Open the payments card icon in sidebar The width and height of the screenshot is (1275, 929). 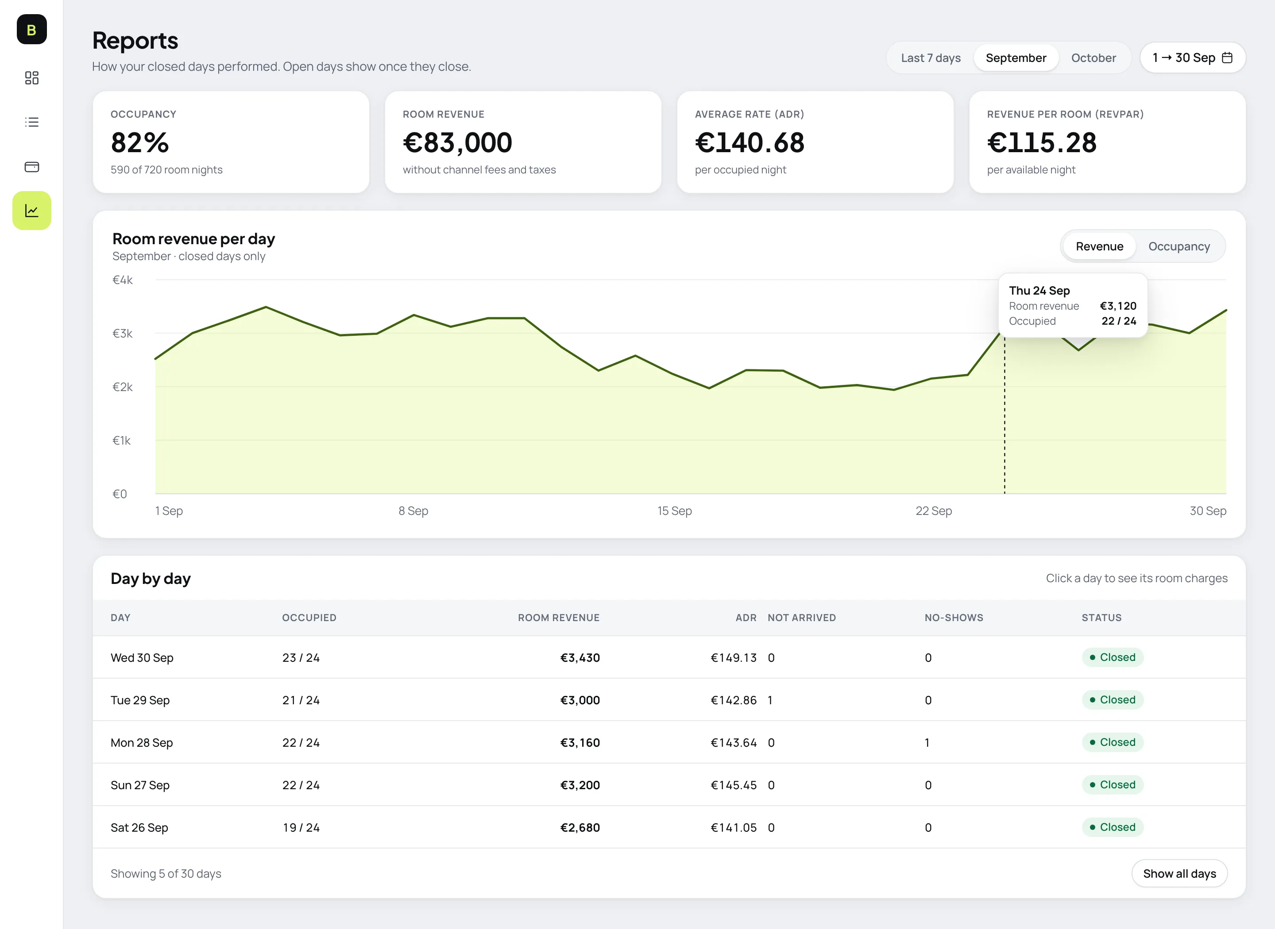tap(31, 166)
